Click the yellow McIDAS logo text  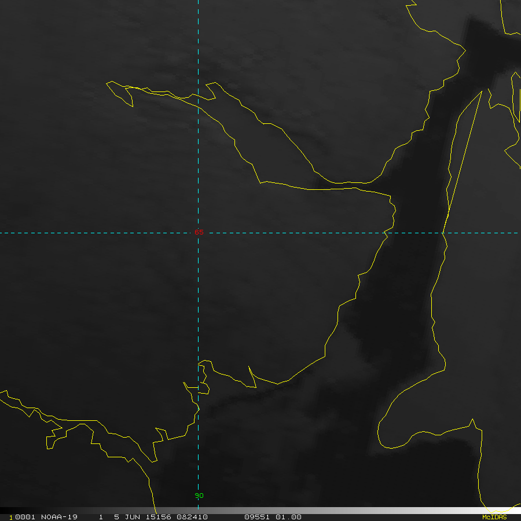(494, 517)
